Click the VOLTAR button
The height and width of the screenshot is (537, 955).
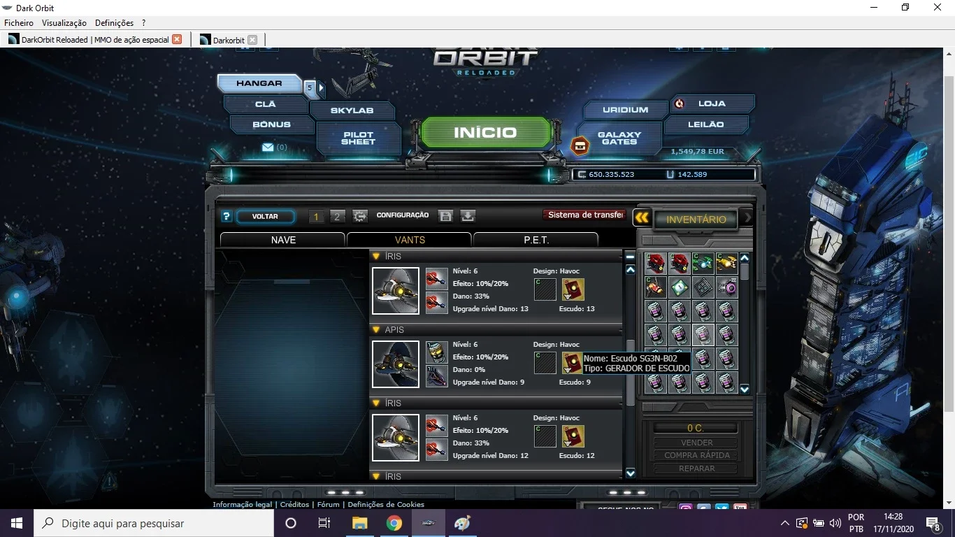pos(265,217)
